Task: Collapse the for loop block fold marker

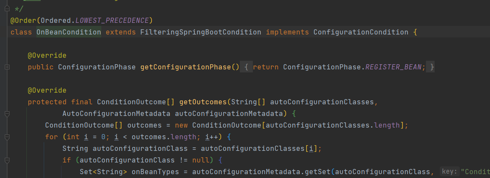Action: coord(7,137)
